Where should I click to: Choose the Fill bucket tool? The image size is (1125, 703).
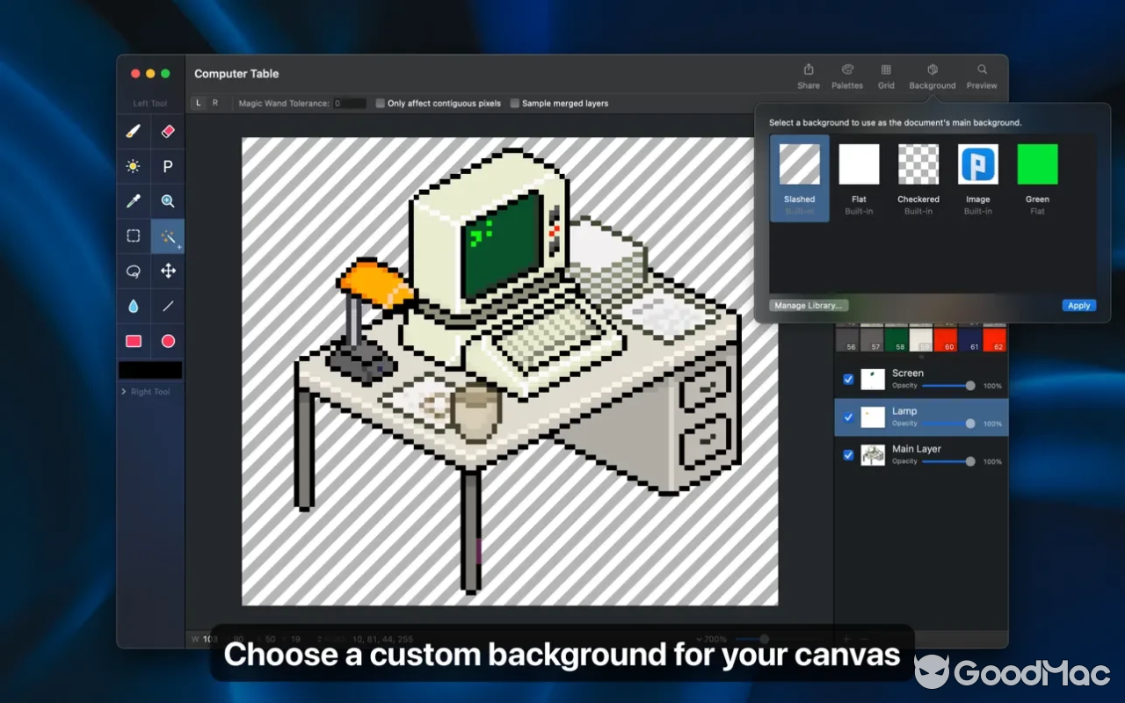(x=133, y=306)
